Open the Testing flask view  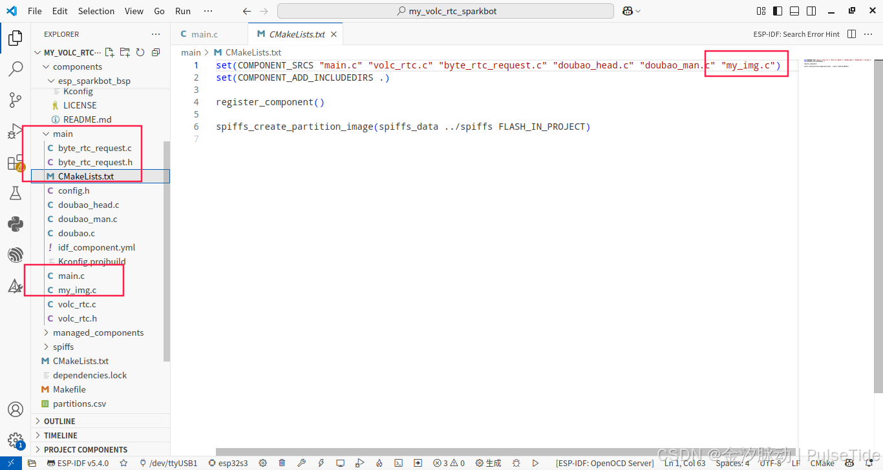click(16, 193)
